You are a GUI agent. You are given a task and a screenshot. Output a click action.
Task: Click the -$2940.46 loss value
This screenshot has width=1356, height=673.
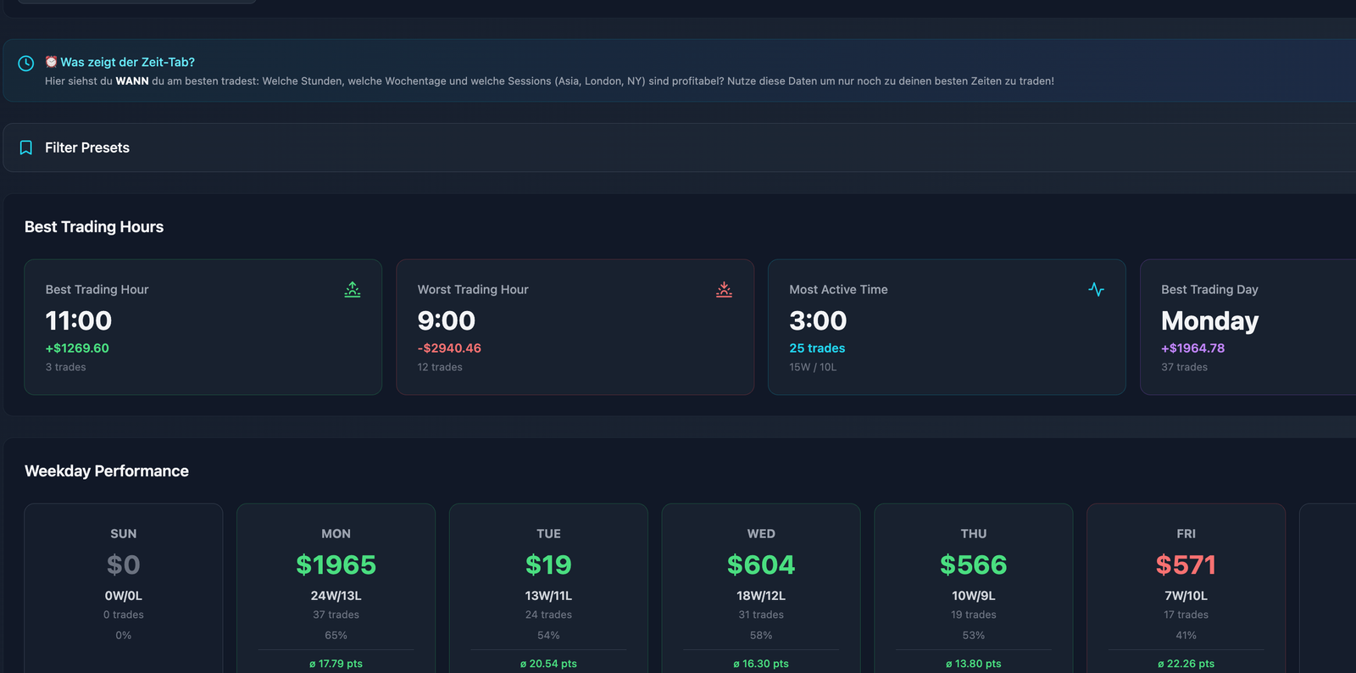449,348
